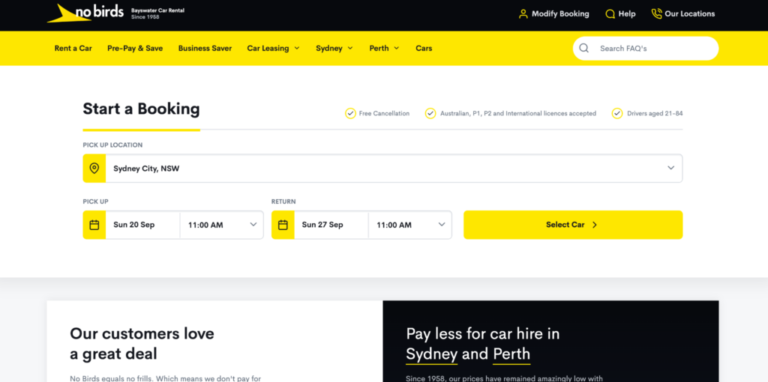Viewport: 768px width, 382px height.
Task: Click the Help chat bubble icon
Action: point(610,13)
